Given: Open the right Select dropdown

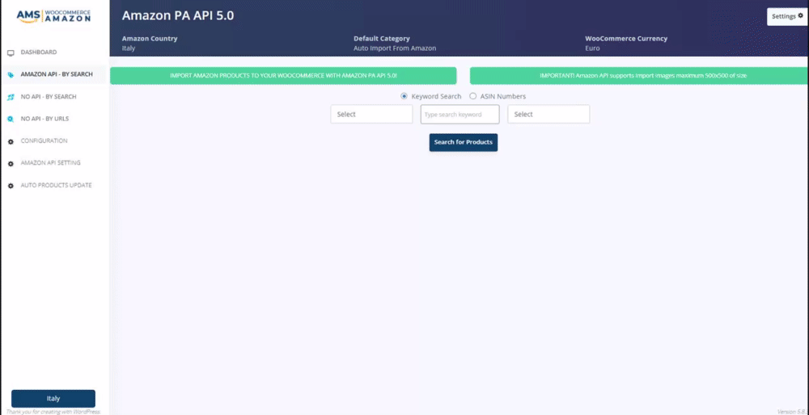Looking at the screenshot, I should 549,115.
